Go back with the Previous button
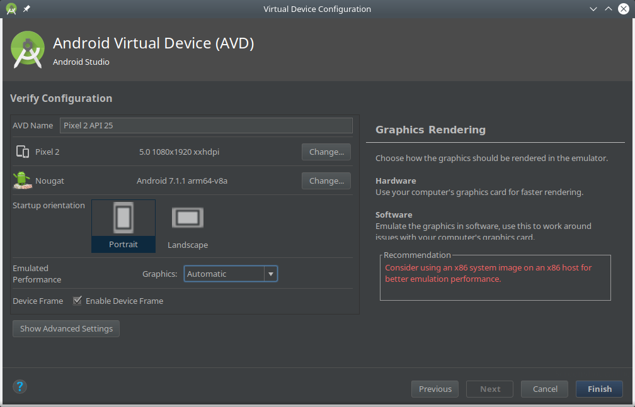This screenshot has height=407, width=635. click(435, 389)
